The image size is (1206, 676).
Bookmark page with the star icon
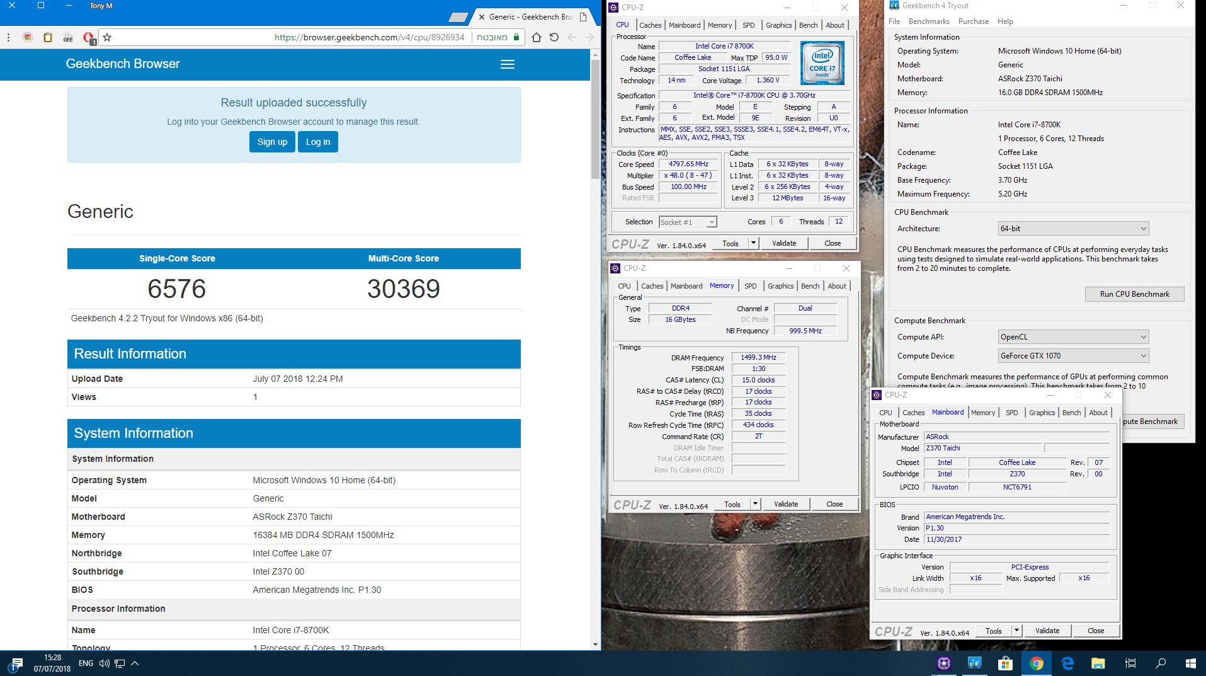tap(107, 37)
